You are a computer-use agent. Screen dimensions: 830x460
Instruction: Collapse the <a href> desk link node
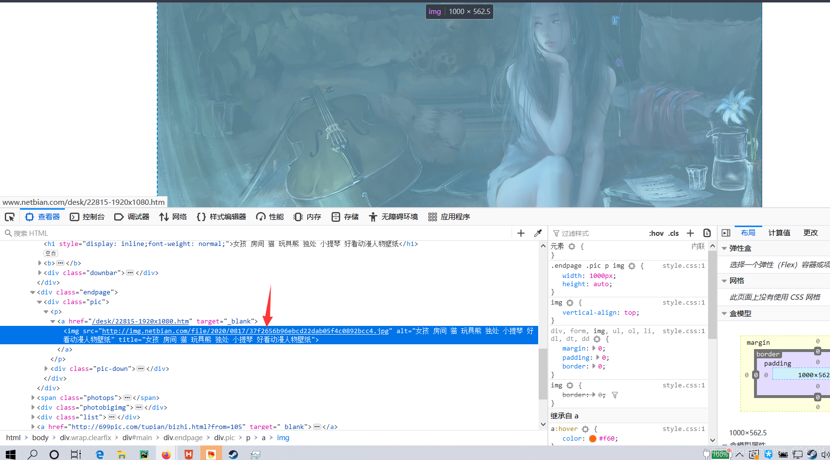click(x=53, y=321)
